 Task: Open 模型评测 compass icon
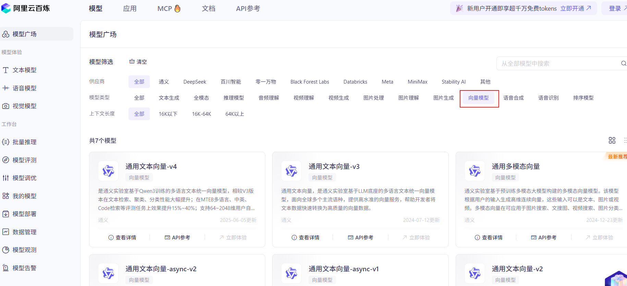(5, 160)
